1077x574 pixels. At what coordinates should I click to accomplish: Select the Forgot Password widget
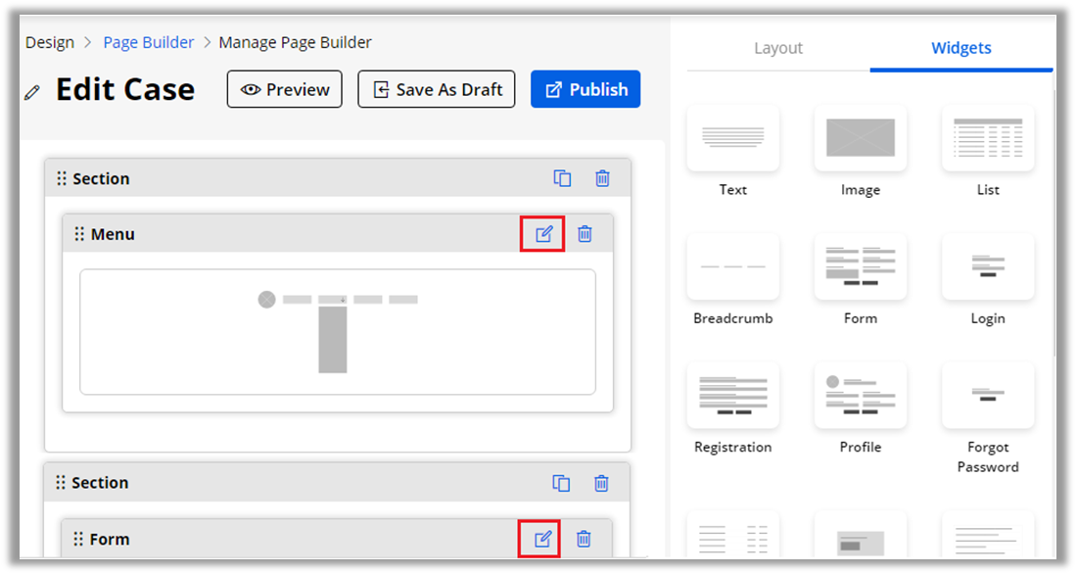pos(987,395)
